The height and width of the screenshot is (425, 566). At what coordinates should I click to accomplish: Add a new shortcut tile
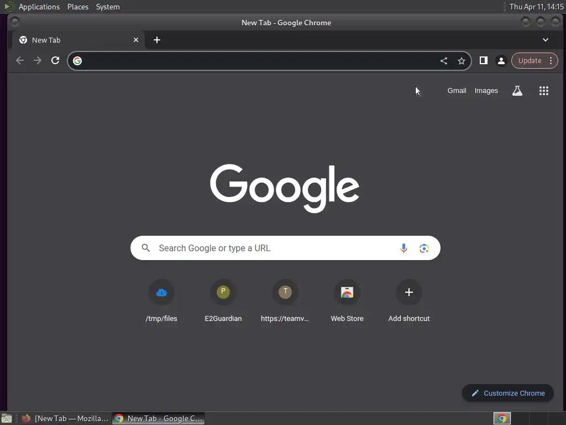click(408, 301)
